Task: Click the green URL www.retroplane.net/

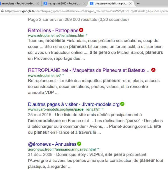Action: coord(44,76)
